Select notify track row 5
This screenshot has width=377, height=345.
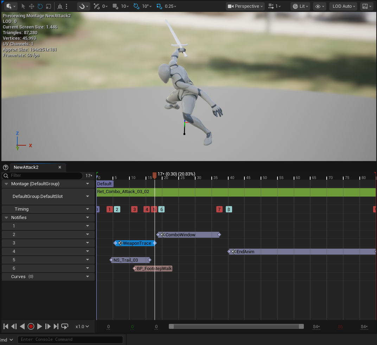(48, 260)
